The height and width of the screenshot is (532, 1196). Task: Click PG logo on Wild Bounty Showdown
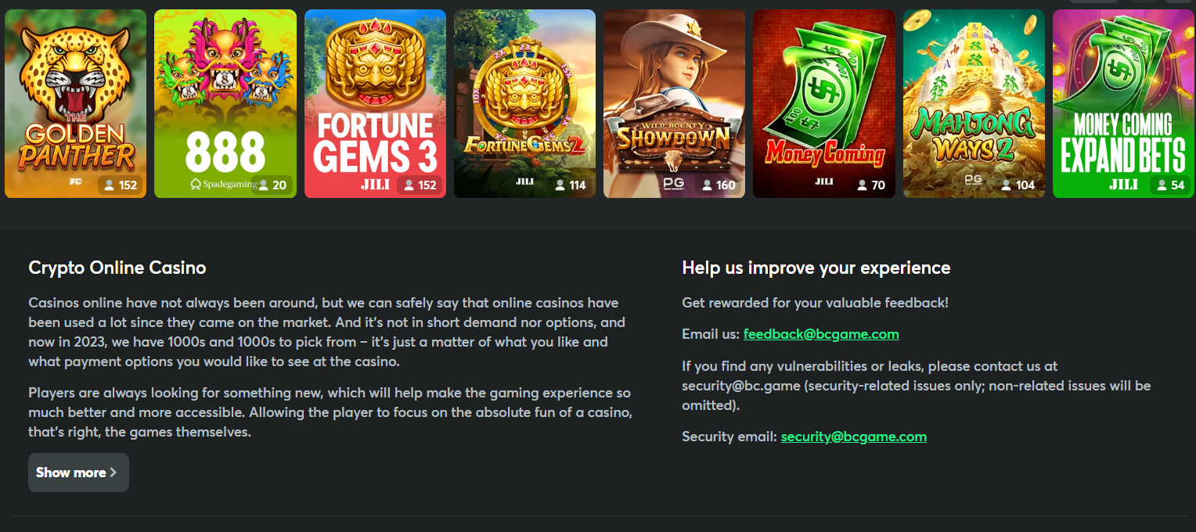coord(673,183)
